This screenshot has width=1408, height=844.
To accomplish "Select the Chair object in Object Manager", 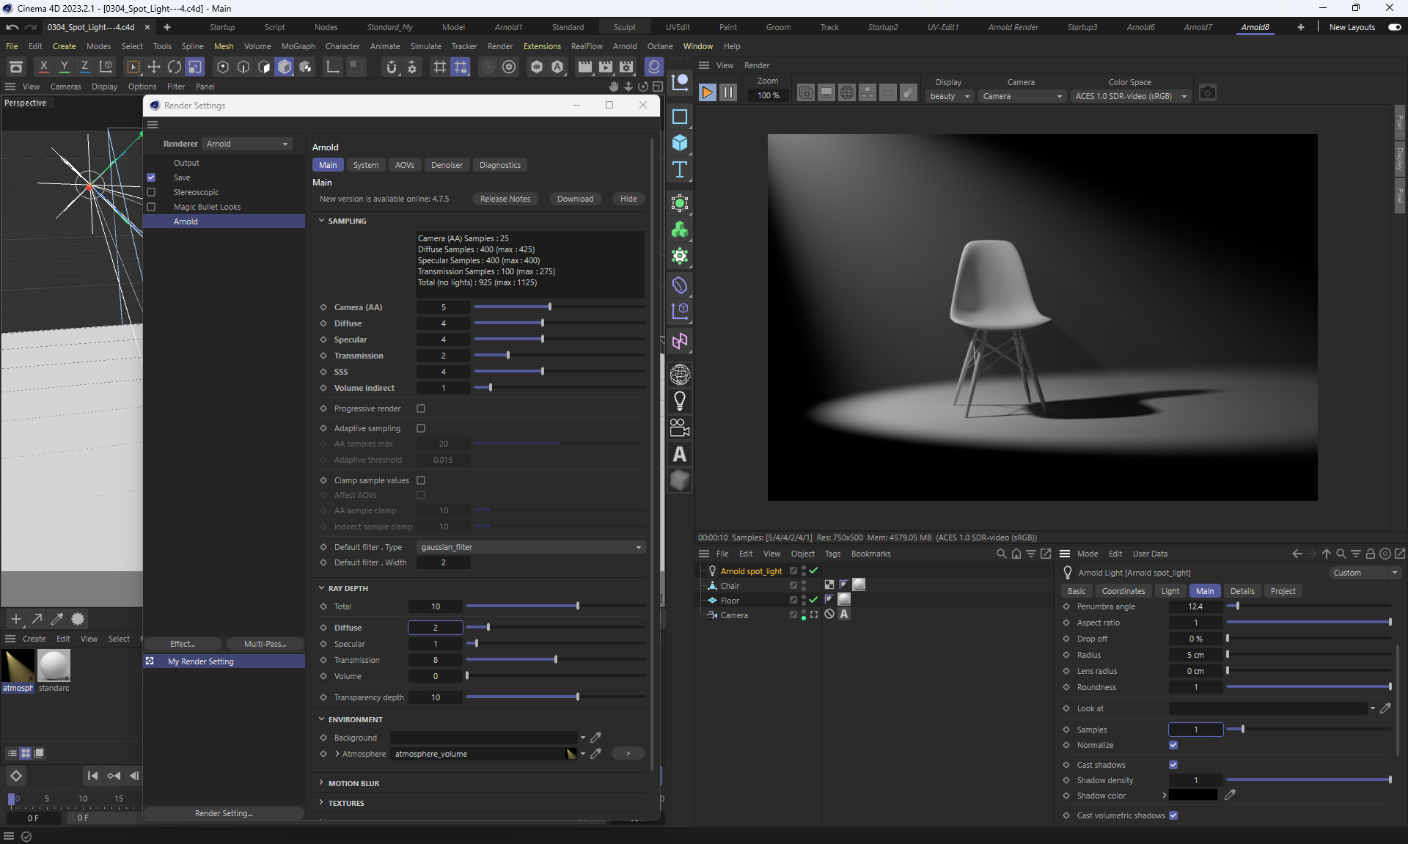I will pyautogui.click(x=730, y=586).
